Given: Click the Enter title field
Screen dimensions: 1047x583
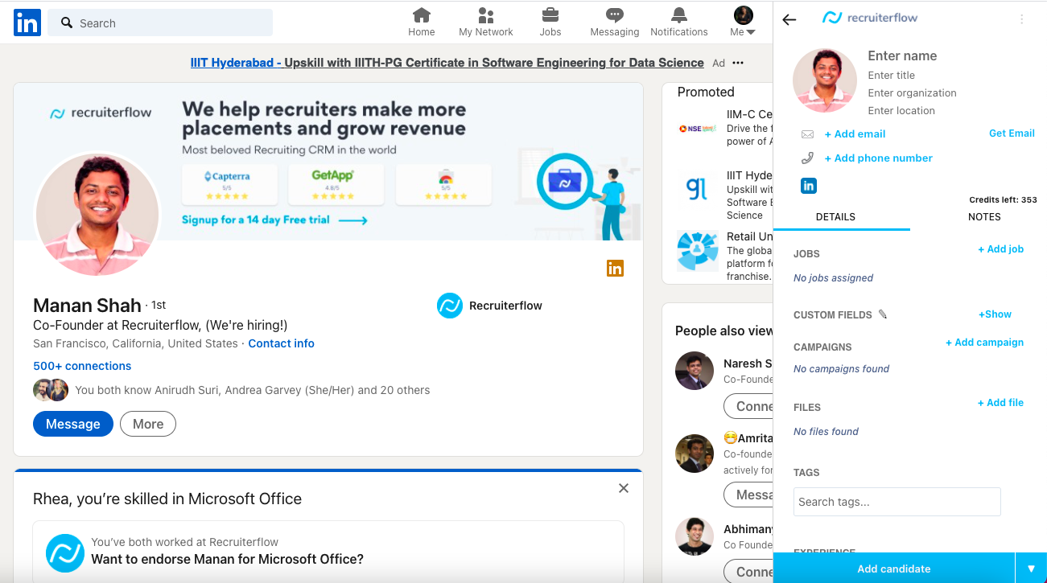Looking at the screenshot, I should 892,75.
